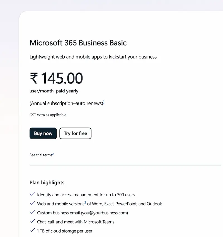Click the Microsoft Teams feature line
The width and height of the screenshot is (223, 237).
pyautogui.click(x=76, y=222)
